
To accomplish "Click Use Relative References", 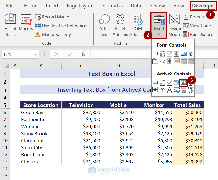I will point(62,26).
